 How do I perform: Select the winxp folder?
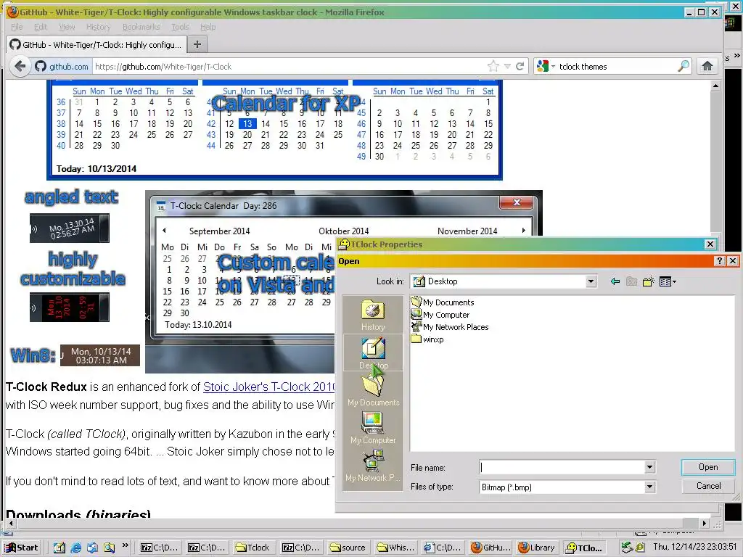pyautogui.click(x=427, y=339)
